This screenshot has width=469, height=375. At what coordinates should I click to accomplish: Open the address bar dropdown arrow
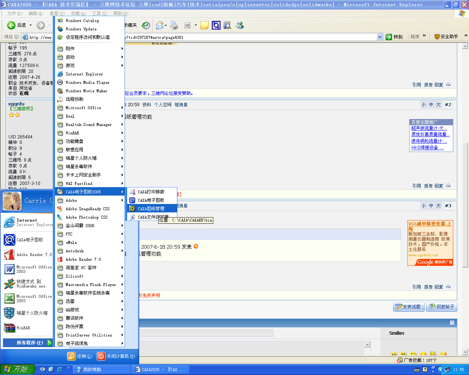tap(380, 37)
